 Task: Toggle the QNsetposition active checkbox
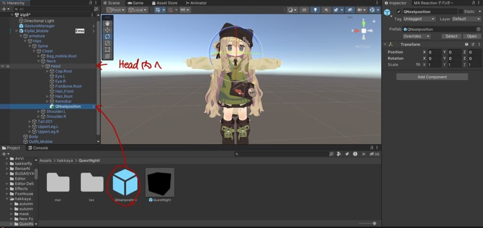tap(399, 12)
